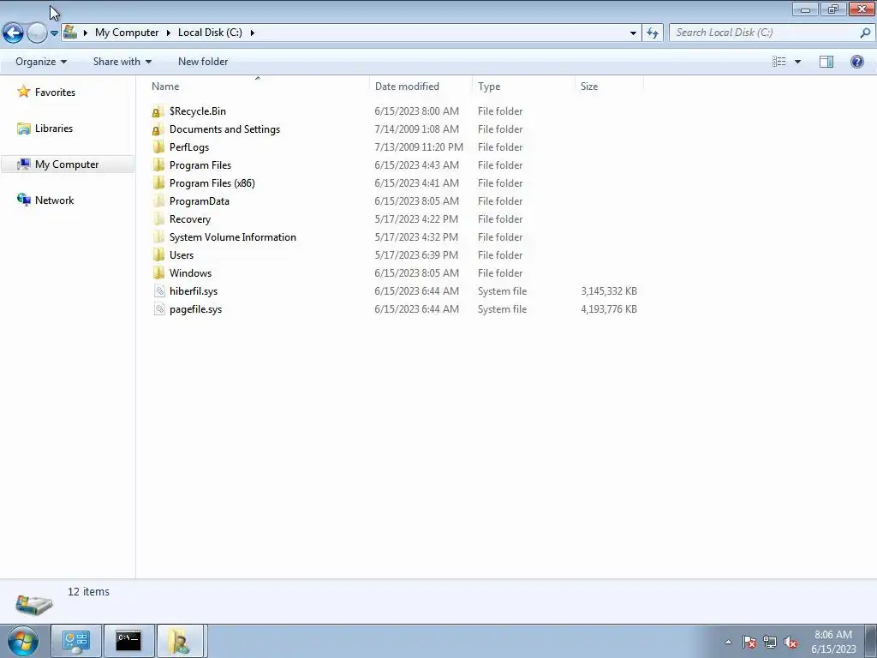This screenshot has width=877, height=658.
Task: Select the System Volume Information folder icon
Action: 158,236
